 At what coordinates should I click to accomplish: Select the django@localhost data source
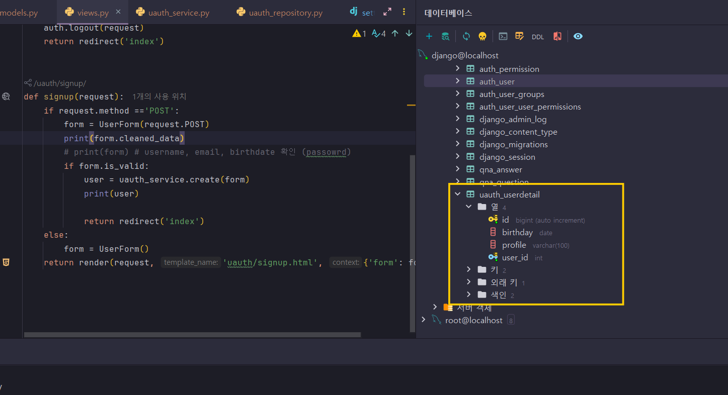click(465, 56)
